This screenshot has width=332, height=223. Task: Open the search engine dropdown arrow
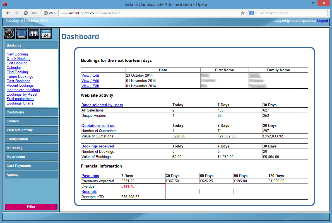coord(256,13)
